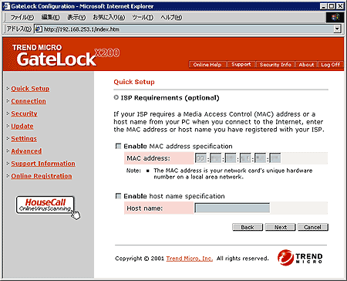The width and height of the screenshot is (347, 281).
Task: Open the ツール(T) menu
Action: (143, 17)
